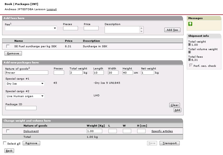Screen dimensions: 223x155
Task: Click the Add button for new package
Action: 177,110
